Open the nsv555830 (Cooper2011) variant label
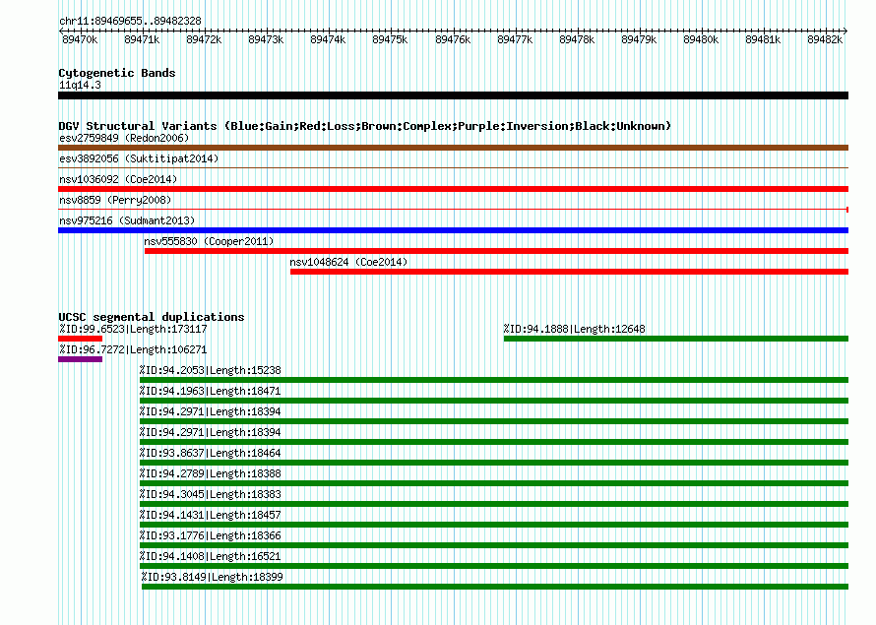Screen dimensions: 876x625 pos(209,241)
